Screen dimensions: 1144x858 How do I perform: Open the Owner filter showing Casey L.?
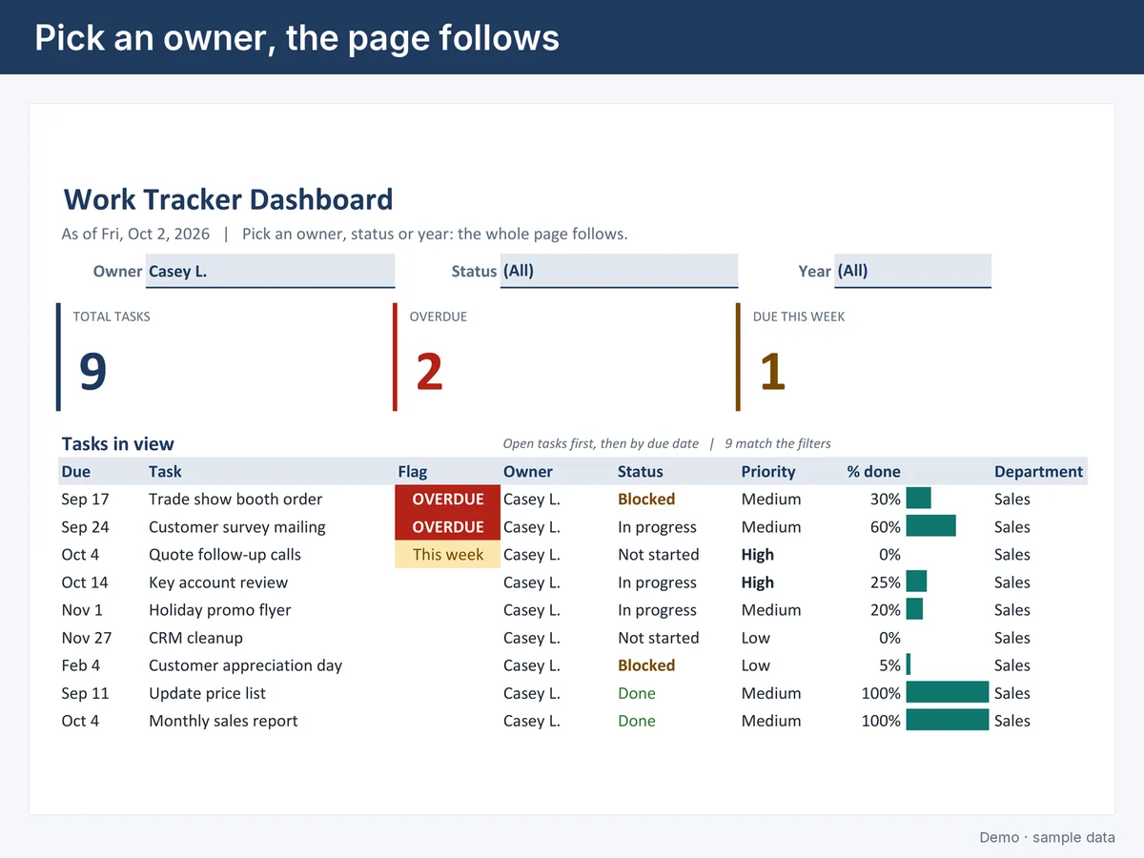[270, 271]
